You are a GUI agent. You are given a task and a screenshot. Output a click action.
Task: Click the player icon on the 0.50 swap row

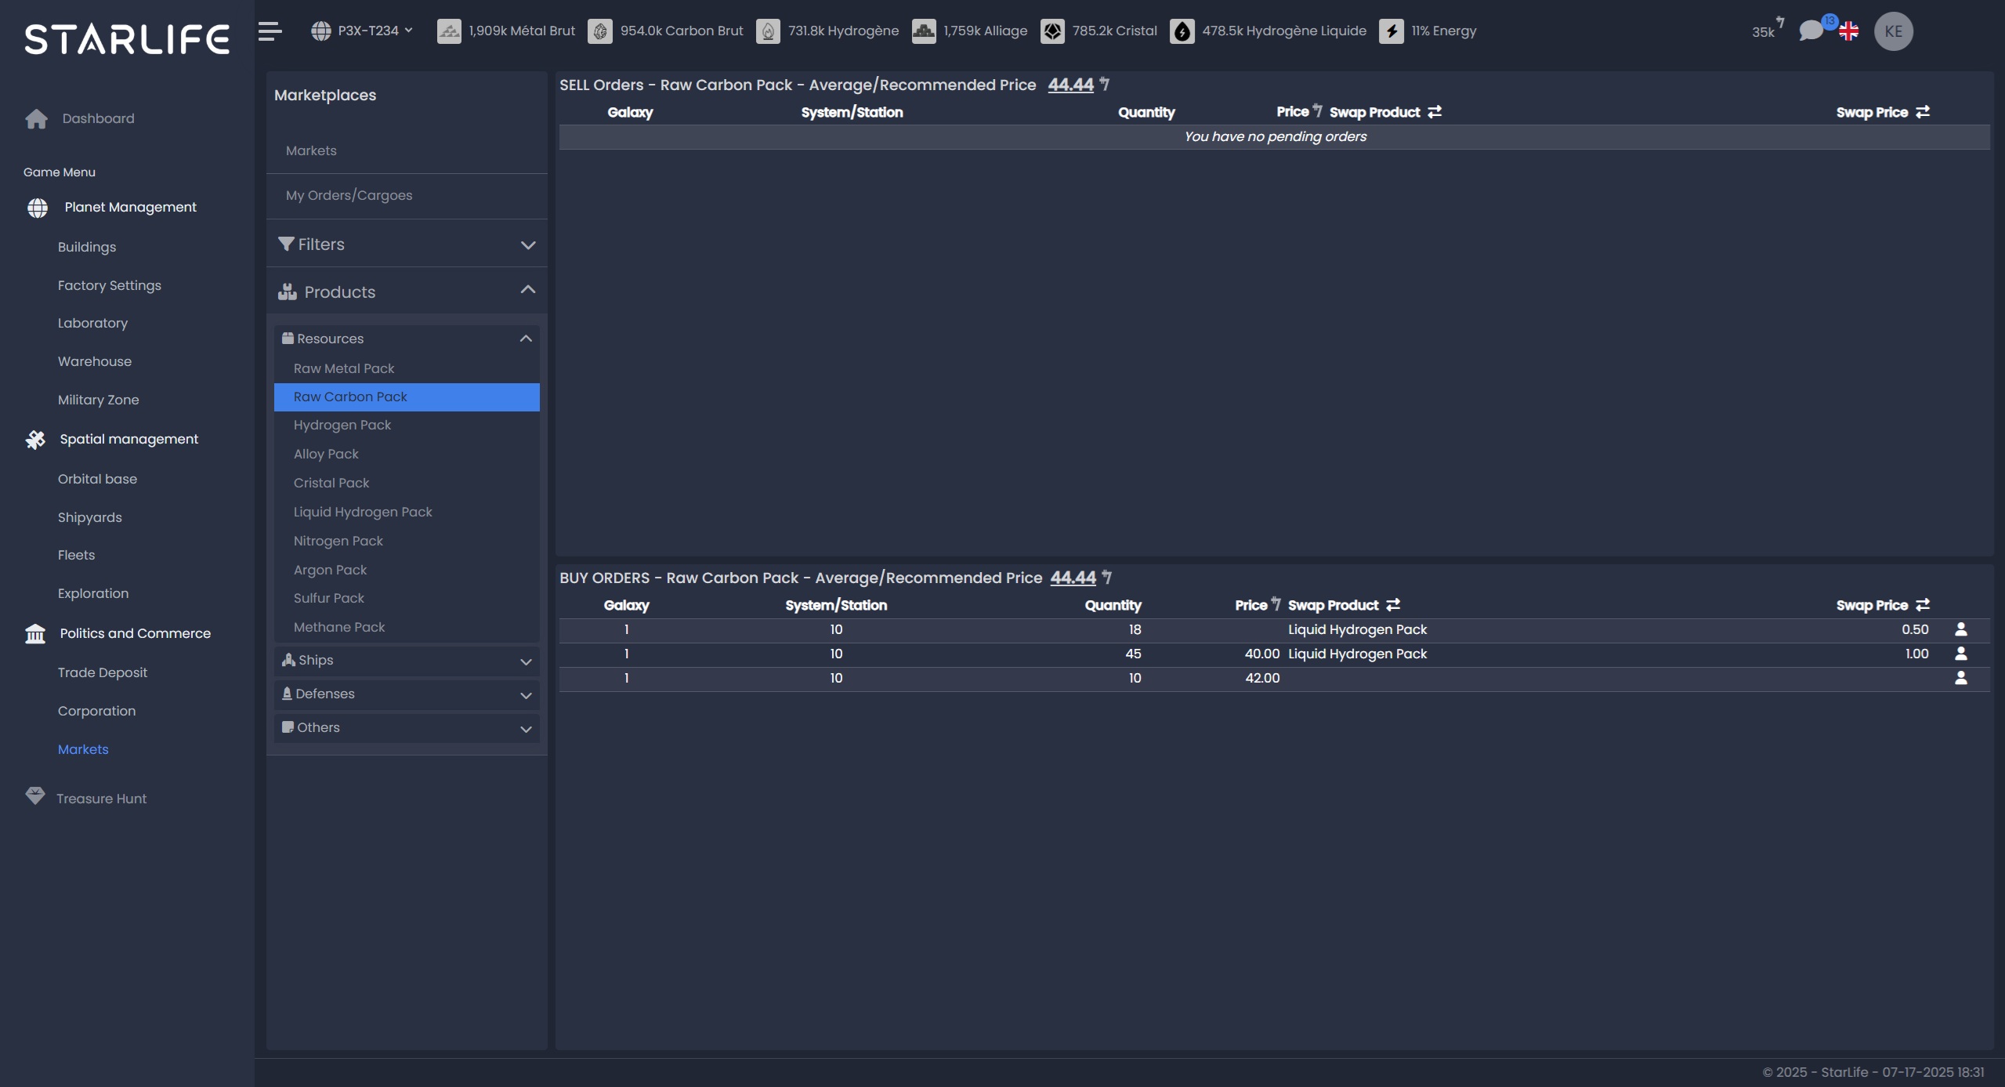click(1961, 629)
